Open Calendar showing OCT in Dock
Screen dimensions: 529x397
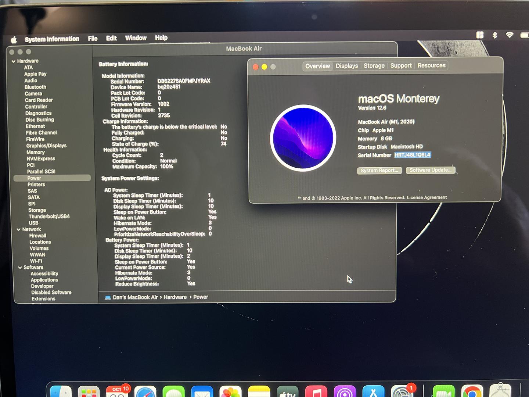117,392
